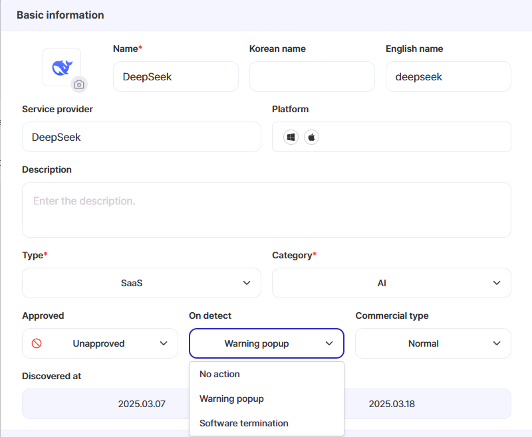The width and height of the screenshot is (532, 437).
Task: Open the Type dropdown showing SaaS
Action: 142,283
